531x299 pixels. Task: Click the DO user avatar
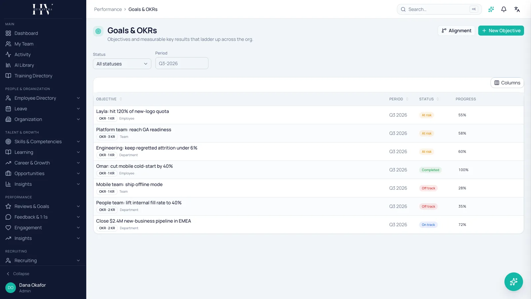pyautogui.click(x=11, y=288)
